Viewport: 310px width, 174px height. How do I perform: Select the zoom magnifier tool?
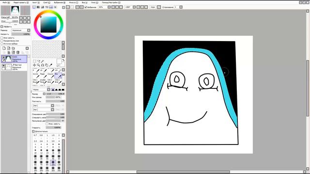point(39,65)
